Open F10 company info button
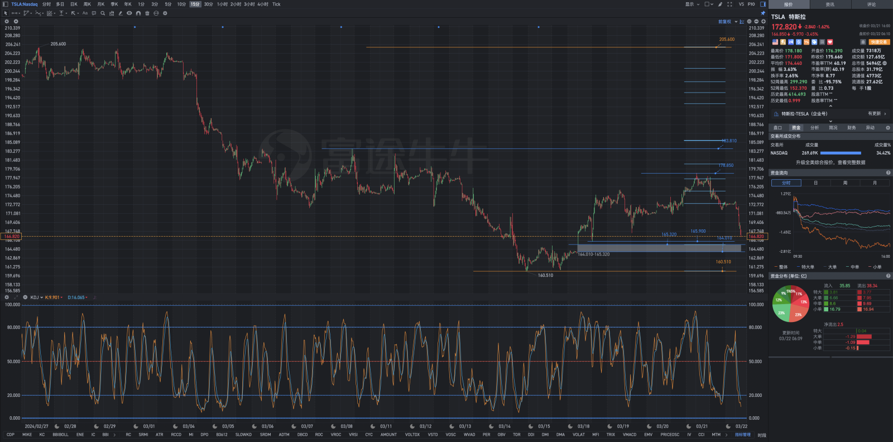The height and width of the screenshot is (442, 893). (x=751, y=4)
